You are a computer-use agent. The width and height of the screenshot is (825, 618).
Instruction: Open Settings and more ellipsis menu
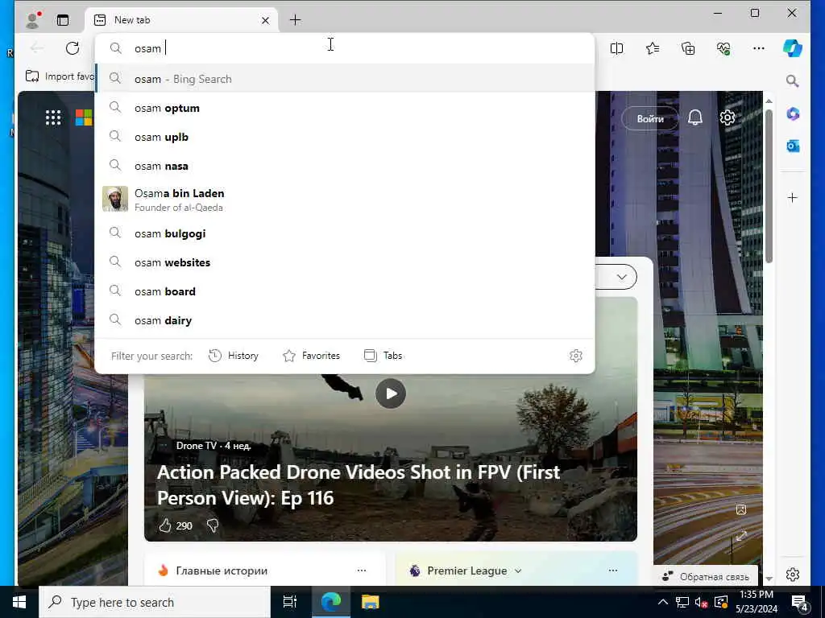tap(759, 48)
